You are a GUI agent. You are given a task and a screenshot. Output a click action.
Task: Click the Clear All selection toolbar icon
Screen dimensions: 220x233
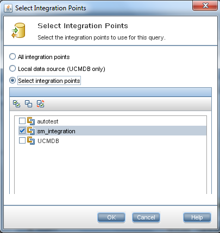[29, 103]
